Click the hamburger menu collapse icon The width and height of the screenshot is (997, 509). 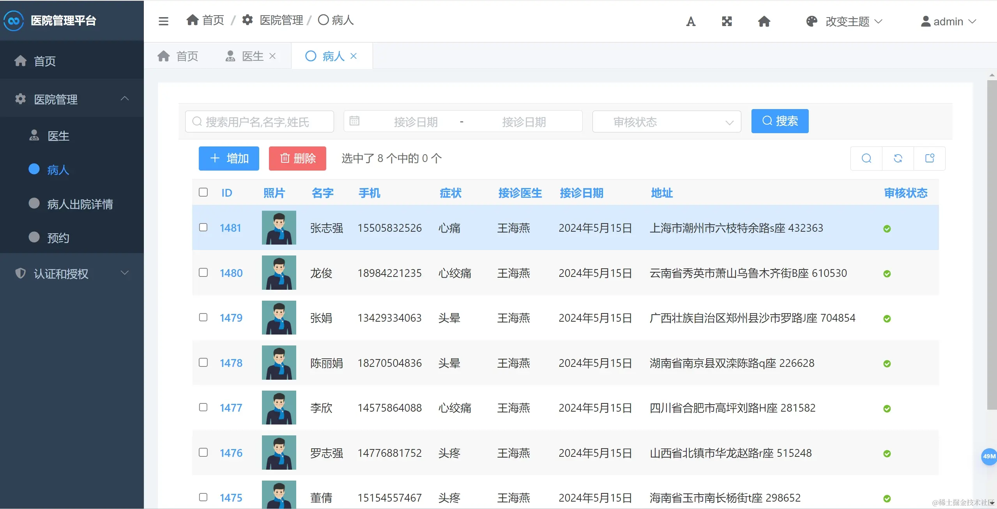(163, 21)
